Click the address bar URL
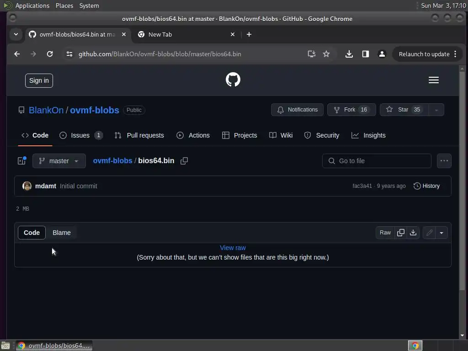 pos(160,54)
